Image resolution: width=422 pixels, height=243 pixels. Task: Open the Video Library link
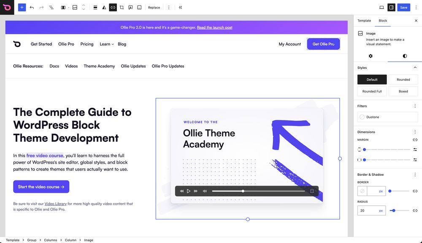click(x=55, y=204)
